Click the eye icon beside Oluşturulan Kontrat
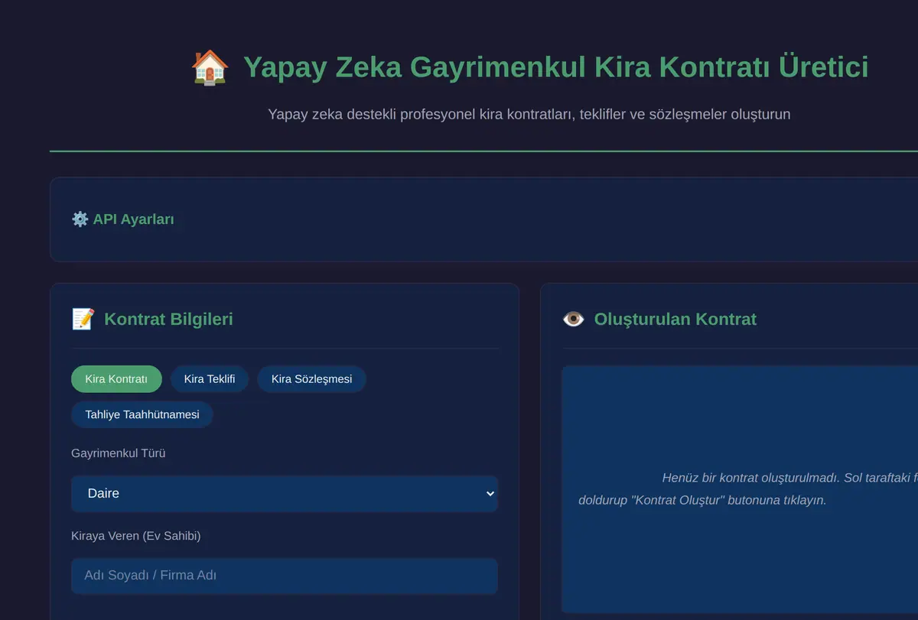 click(x=574, y=319)
